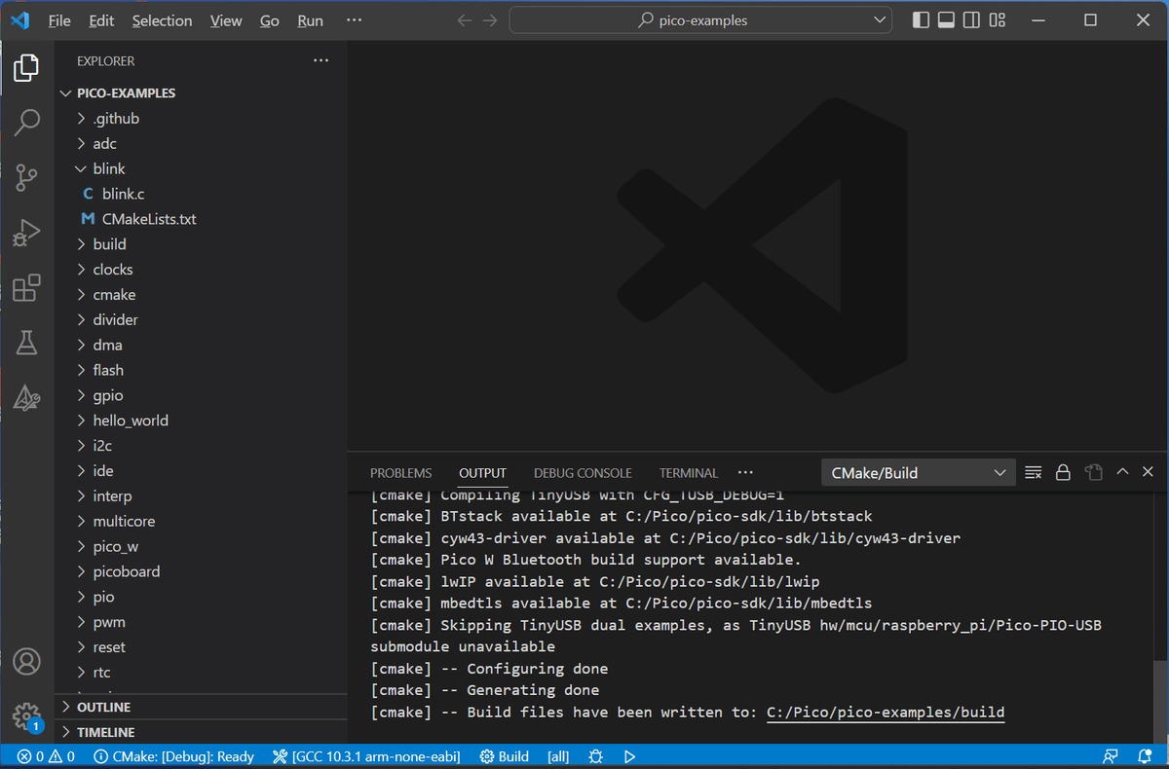Toggle the bottom panel layout icon
Image resolution: width=1169 pixels, height=769 pixels.
pos(946,20)
